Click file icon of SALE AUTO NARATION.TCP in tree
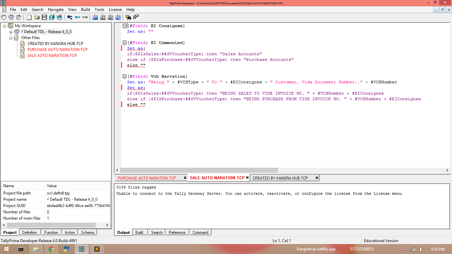Viewport: 452px width, 254px height. (x=22, y=56)
